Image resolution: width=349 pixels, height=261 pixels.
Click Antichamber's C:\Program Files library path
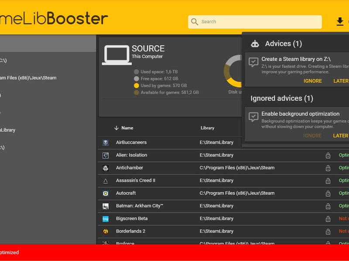tap(237, 167)
